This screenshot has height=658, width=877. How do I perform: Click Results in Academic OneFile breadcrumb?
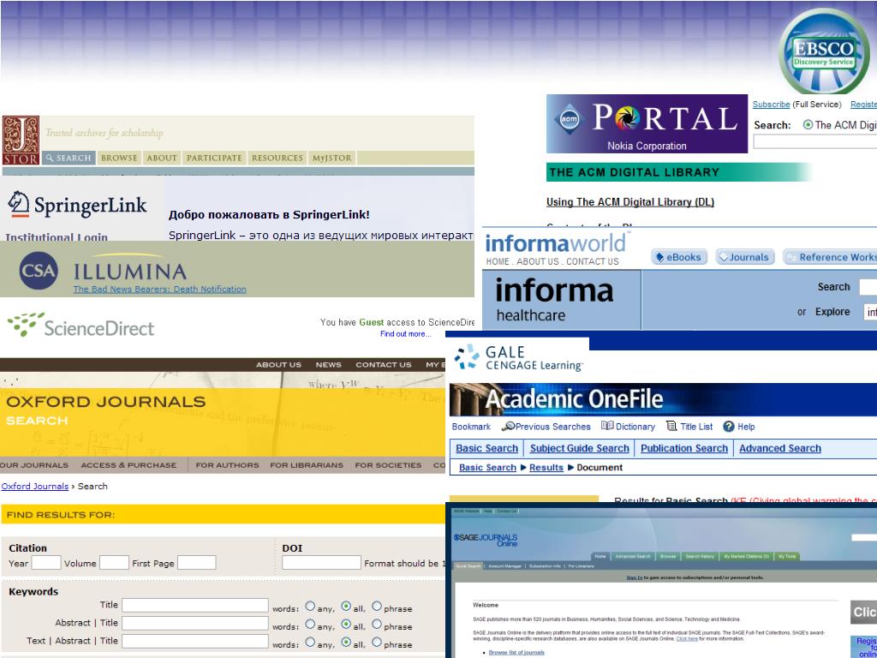546,467
